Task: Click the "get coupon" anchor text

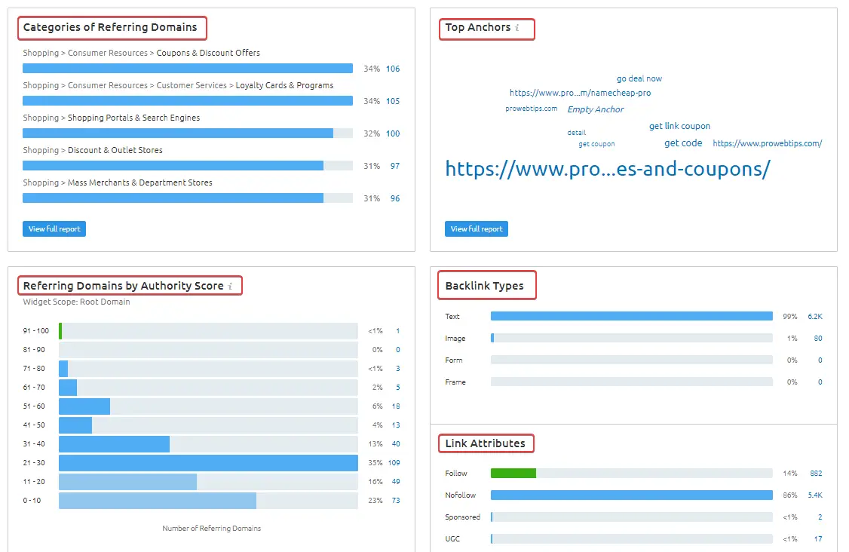Action: pyautogui.click(x=596, y=143)
